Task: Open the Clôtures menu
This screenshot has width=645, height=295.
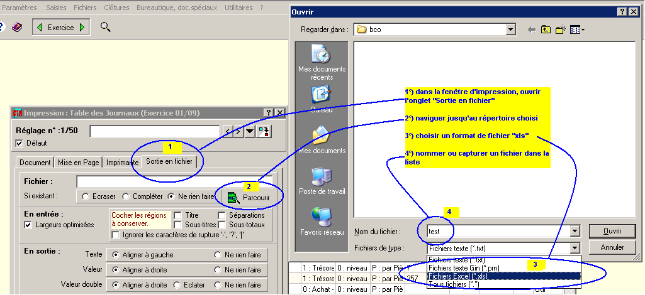Action: pyautogui.click(x=116, y=8)
